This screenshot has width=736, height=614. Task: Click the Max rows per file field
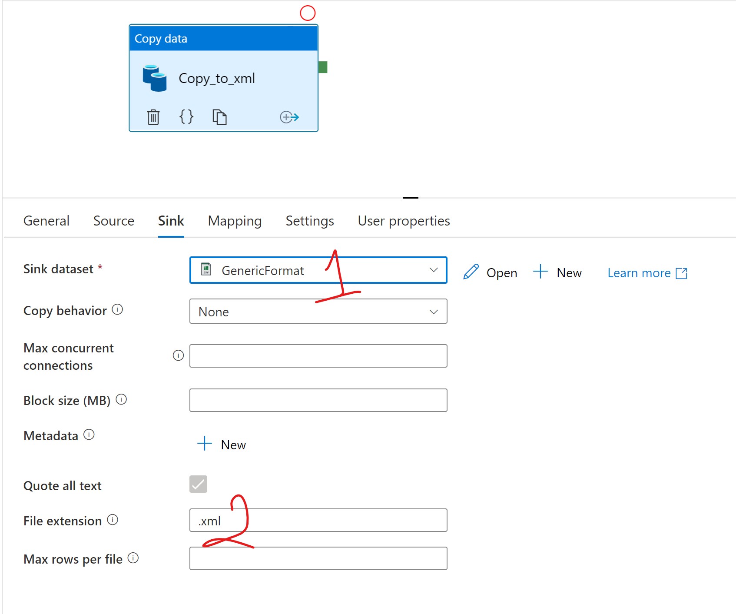pos(318,558)
